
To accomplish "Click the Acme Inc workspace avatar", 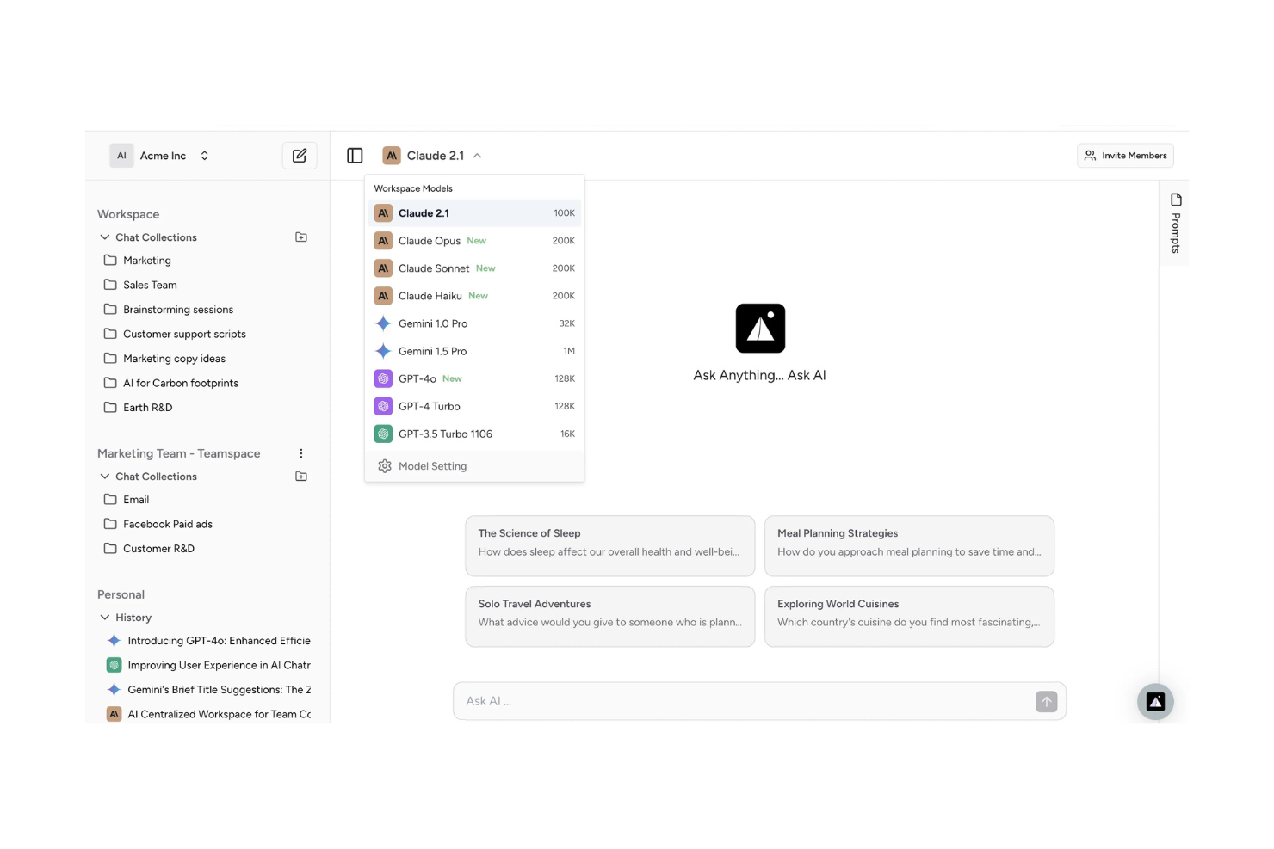I will tap(121, 156).
